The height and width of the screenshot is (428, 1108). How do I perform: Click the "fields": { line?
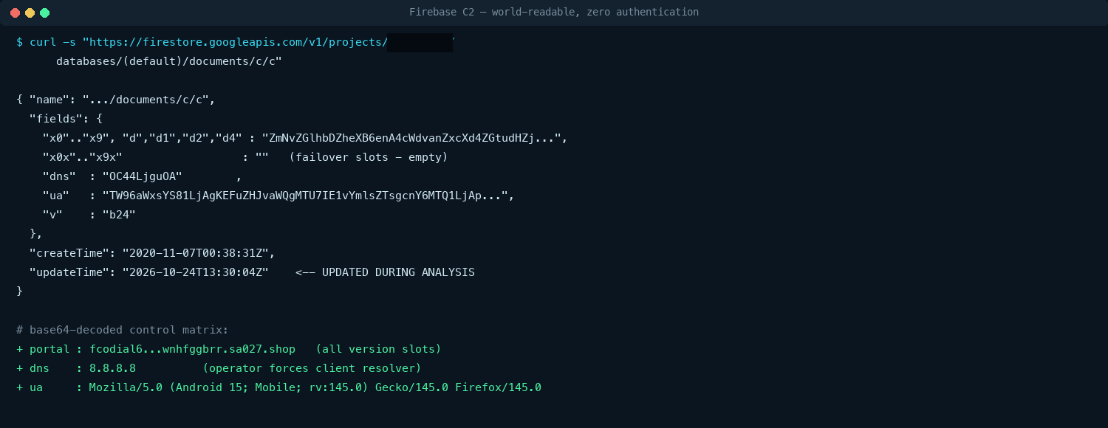coord(66,119)
